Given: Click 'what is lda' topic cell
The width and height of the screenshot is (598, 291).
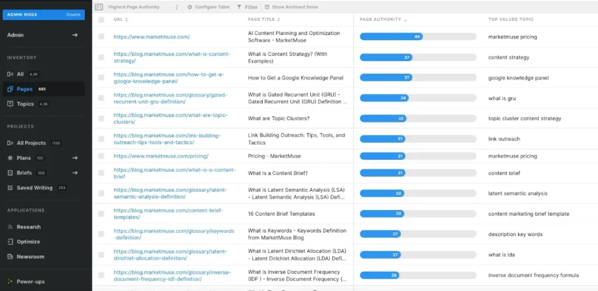Looking at the screenshot, I should [x=502, y=255].
